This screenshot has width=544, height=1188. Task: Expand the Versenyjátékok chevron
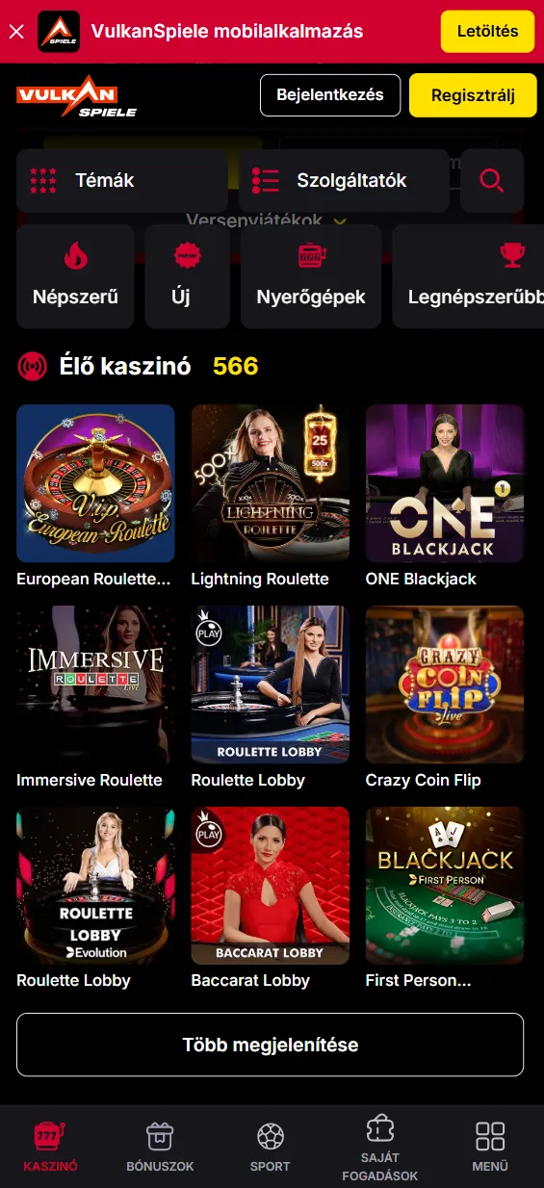tap(339, 220)
